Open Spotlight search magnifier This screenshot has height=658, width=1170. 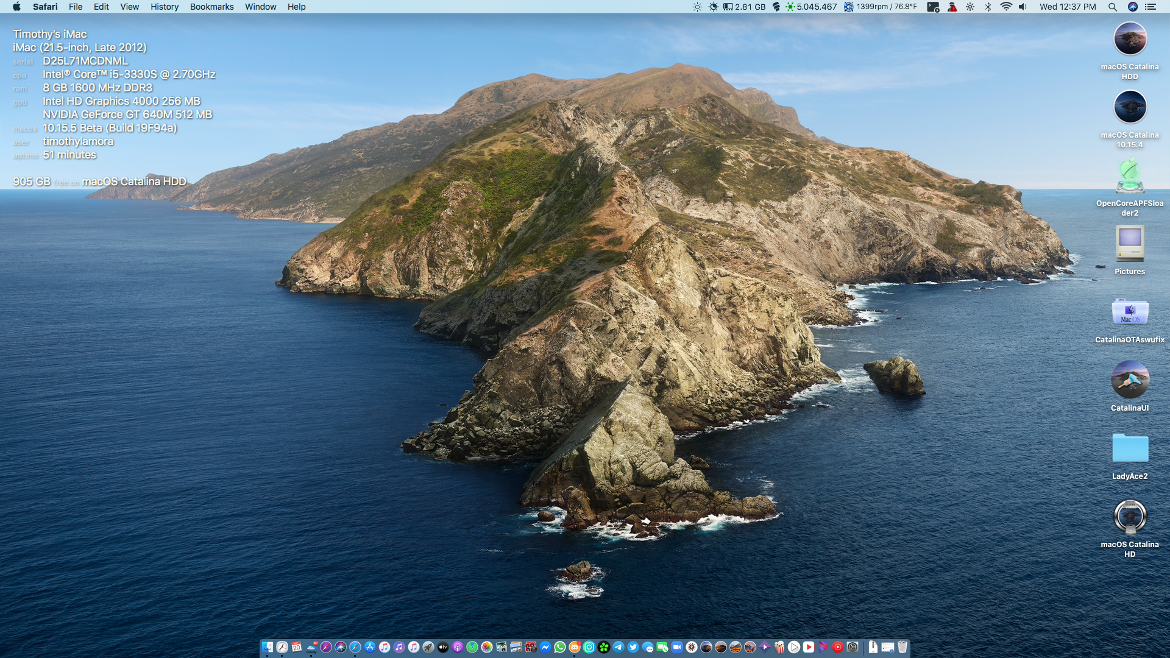pyautogui.click(x=1112, y=7)
